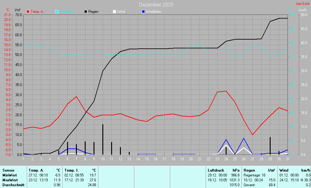Click the white Wind legend square
The image size is (311, 188).
pos(114,12)
